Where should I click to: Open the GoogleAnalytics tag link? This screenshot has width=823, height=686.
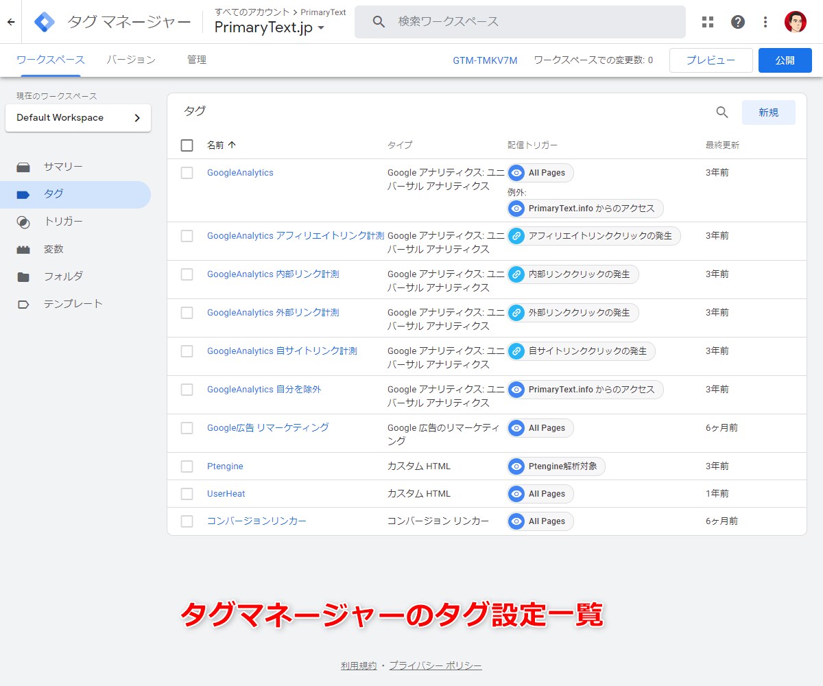[240, 173]
